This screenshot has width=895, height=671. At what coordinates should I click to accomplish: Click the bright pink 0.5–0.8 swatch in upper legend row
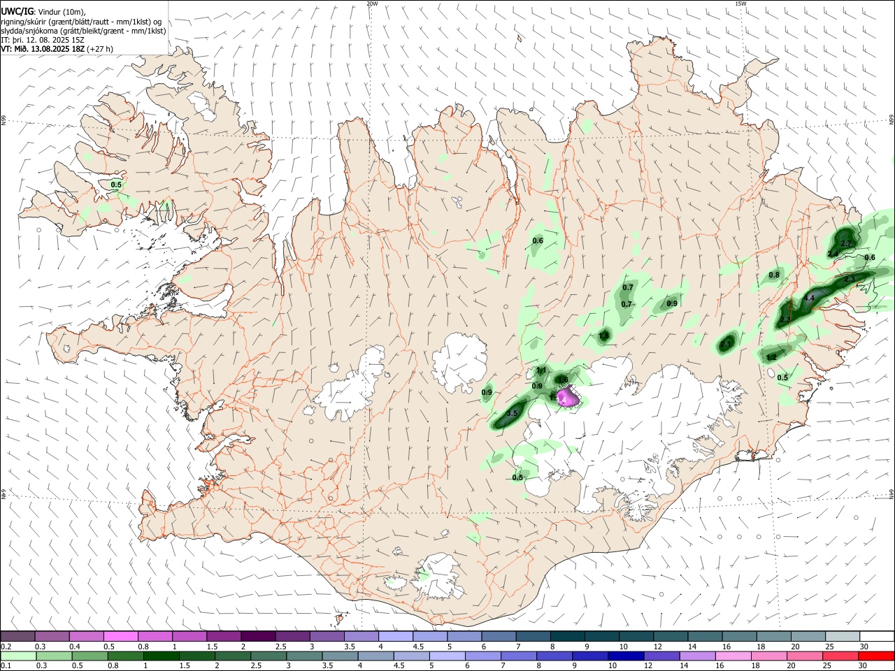click(120, 637)
